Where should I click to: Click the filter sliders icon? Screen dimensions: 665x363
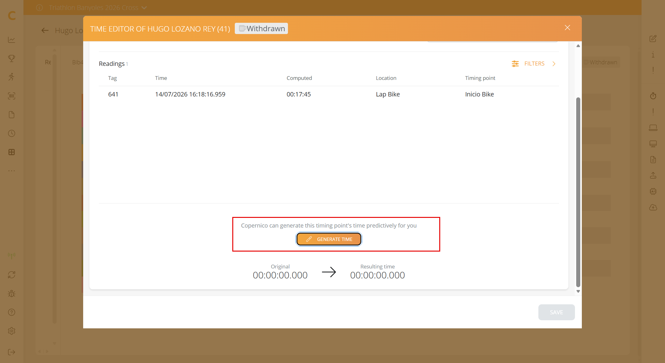click(x=515, y=64)
